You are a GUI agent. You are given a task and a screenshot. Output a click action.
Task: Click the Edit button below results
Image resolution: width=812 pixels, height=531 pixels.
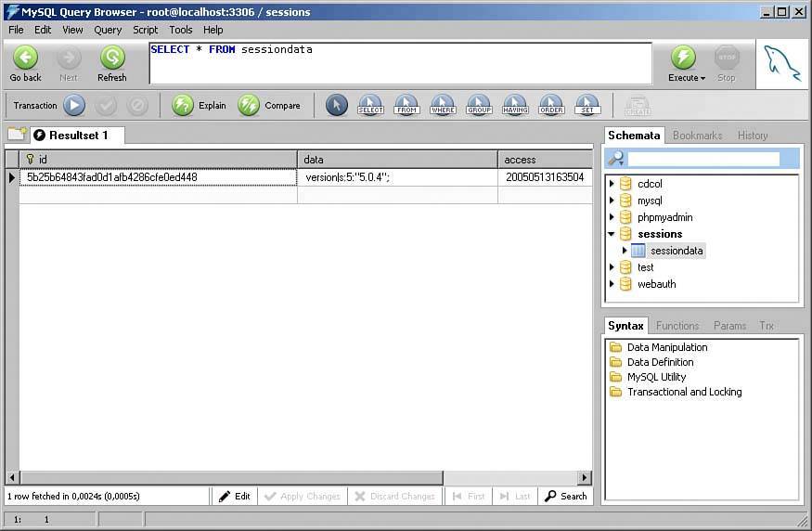click(x=235, y=497)
